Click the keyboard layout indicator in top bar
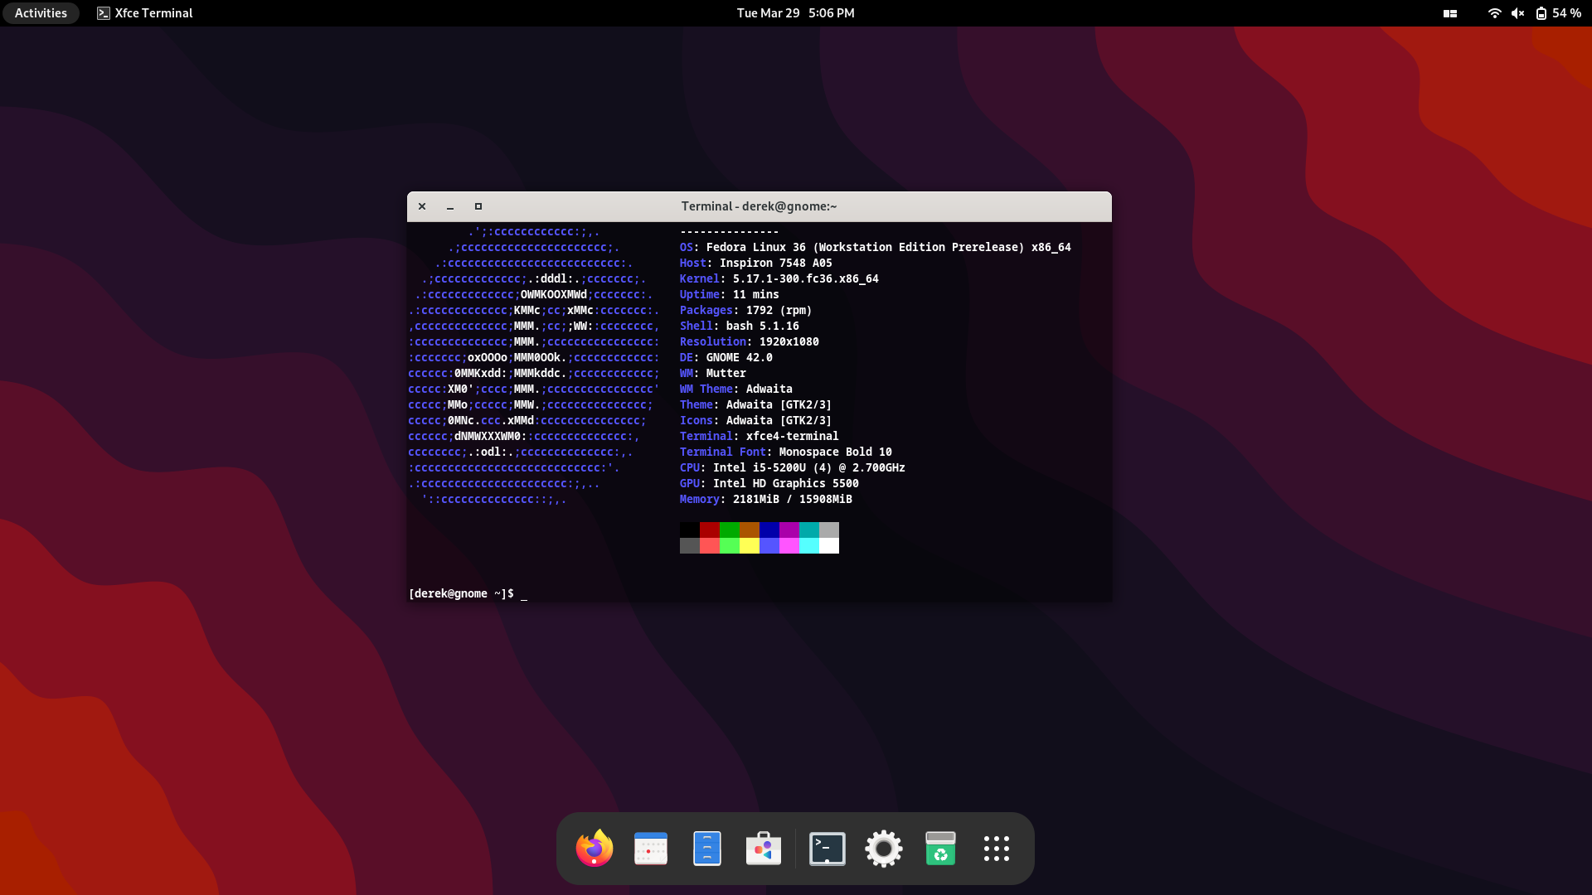 pyautogui.click(x=1450, y=13)
